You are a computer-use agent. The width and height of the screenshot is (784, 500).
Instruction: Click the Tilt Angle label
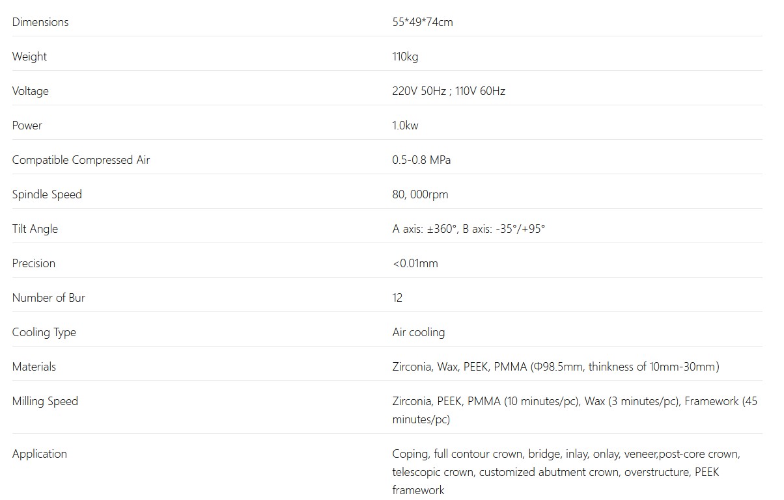(x=35, y=229)
